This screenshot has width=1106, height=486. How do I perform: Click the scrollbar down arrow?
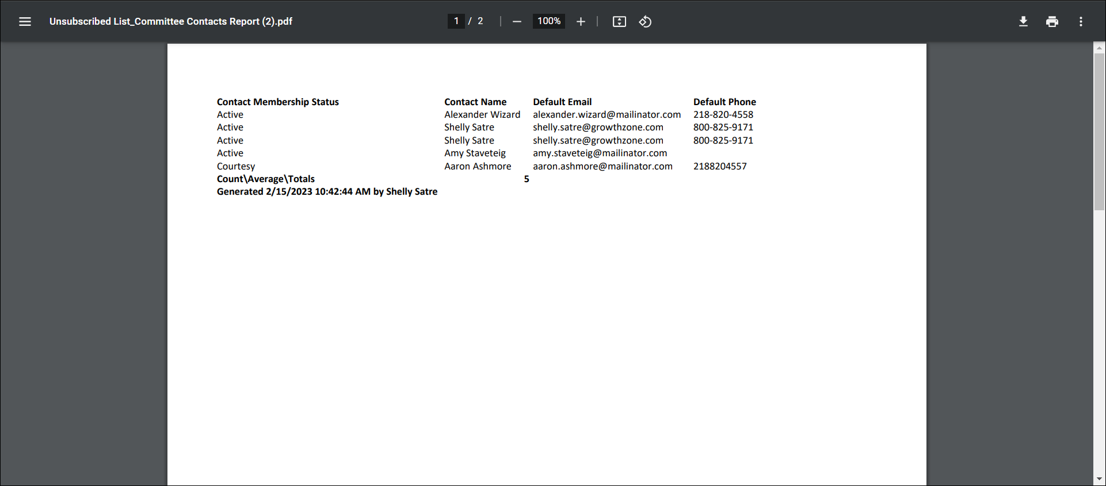(x=1099, y=479)
